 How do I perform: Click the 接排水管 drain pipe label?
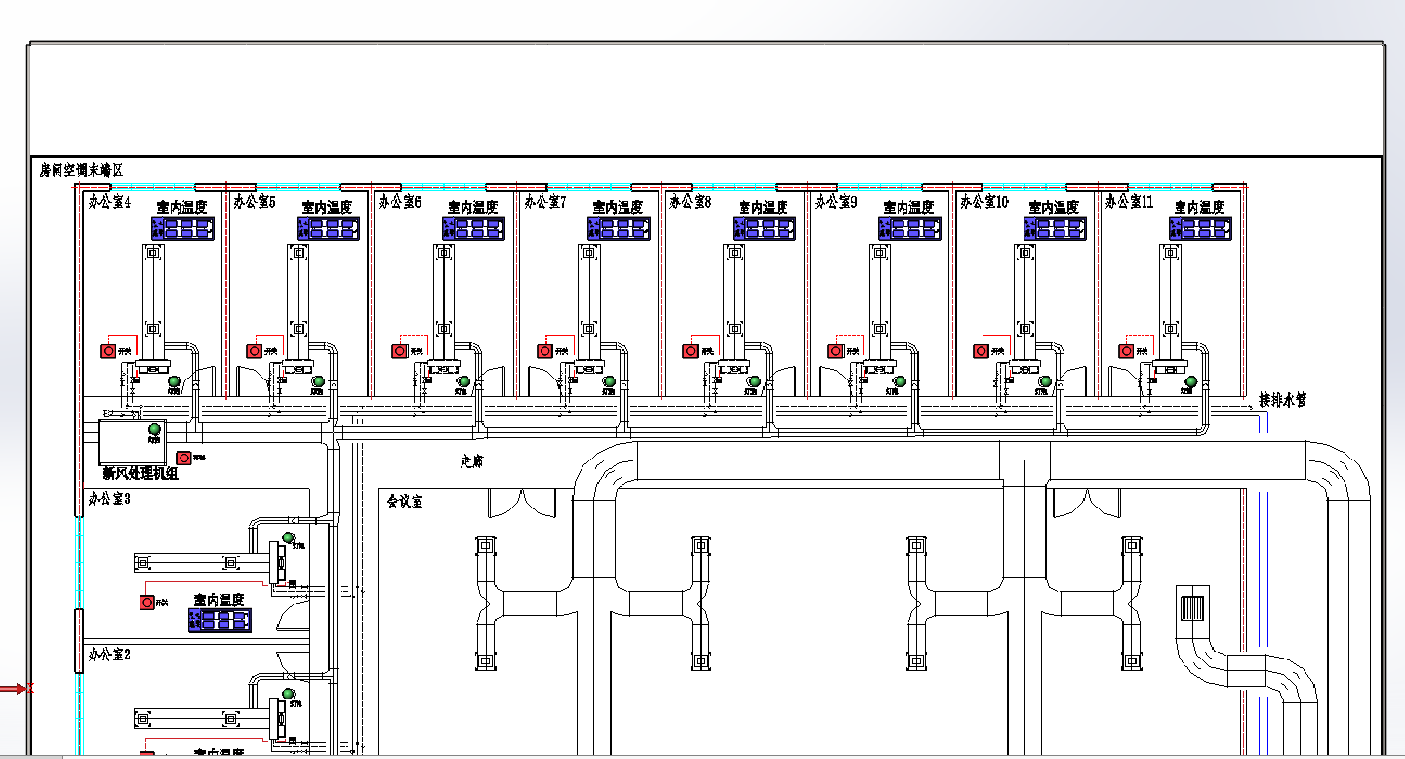[1282, 400]
